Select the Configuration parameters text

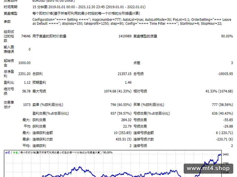132,21
